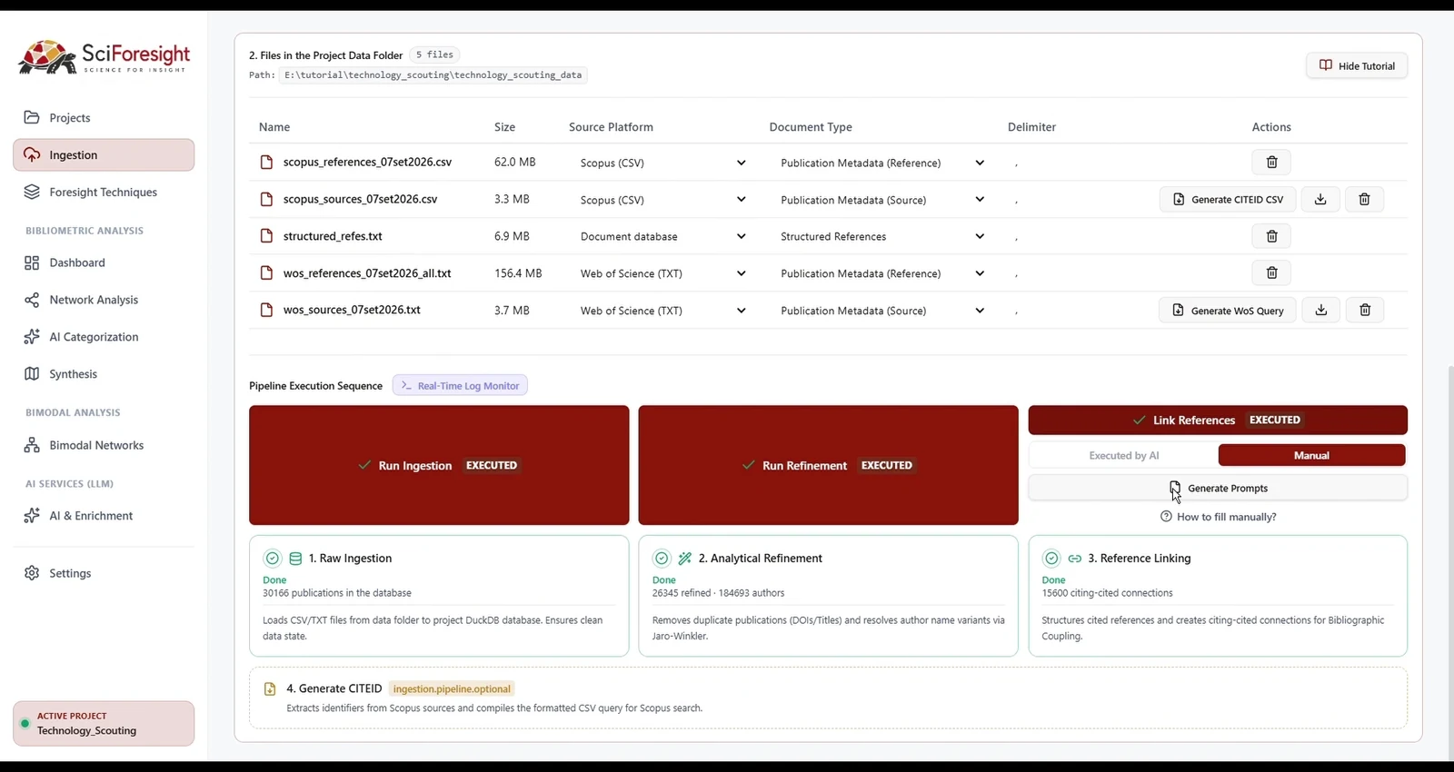Click the done checkmark in Raw Ingestion card
Viewport: 1454px width, 772px height.
(272, 559)
